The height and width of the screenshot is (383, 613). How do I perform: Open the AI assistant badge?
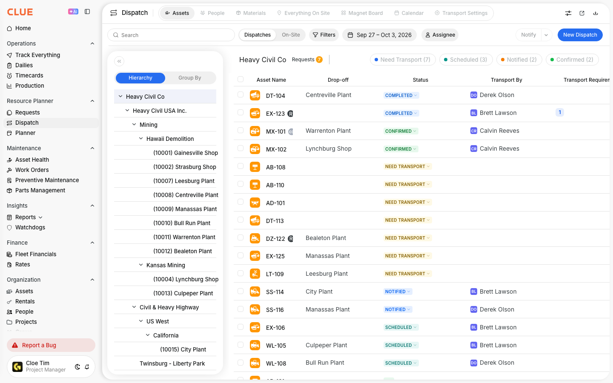tap(73, 12)
